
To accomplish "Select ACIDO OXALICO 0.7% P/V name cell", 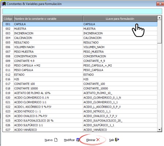I will [x=48, y=116].
